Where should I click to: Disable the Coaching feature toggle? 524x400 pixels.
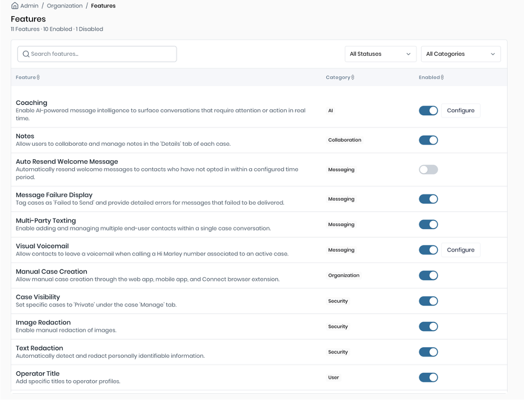[428, 111]
